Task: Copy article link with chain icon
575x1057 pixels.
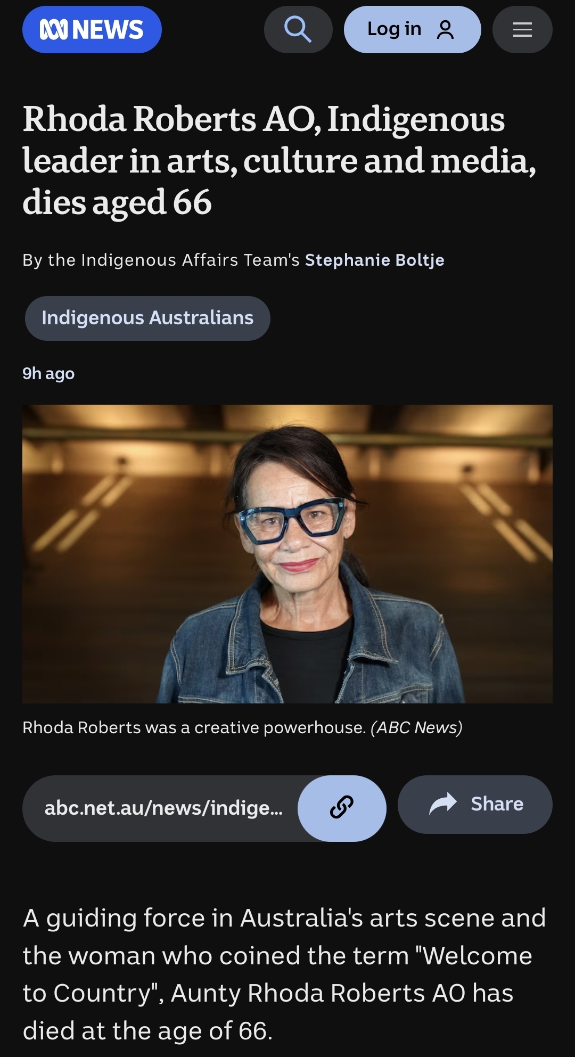Action: (x=342, y=808)
